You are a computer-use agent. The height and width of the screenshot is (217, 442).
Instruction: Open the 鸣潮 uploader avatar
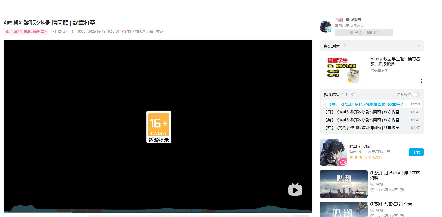326,27
